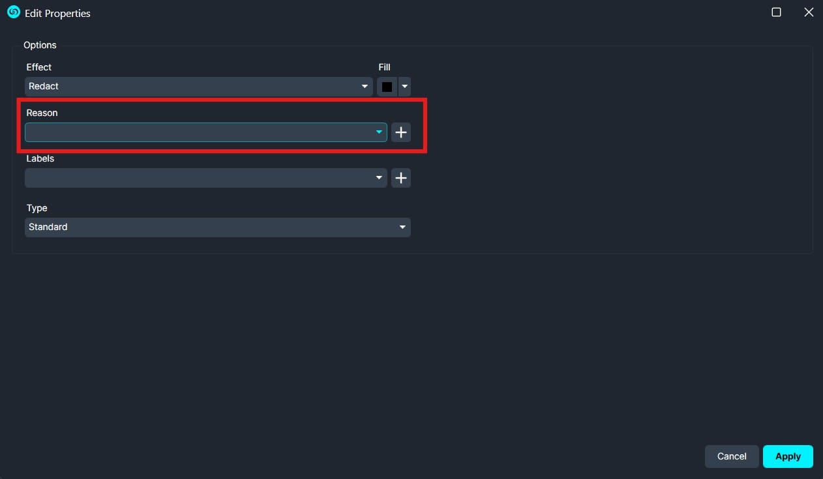
Task: Maximize the Edit Properties window
Action: [776, 12]
